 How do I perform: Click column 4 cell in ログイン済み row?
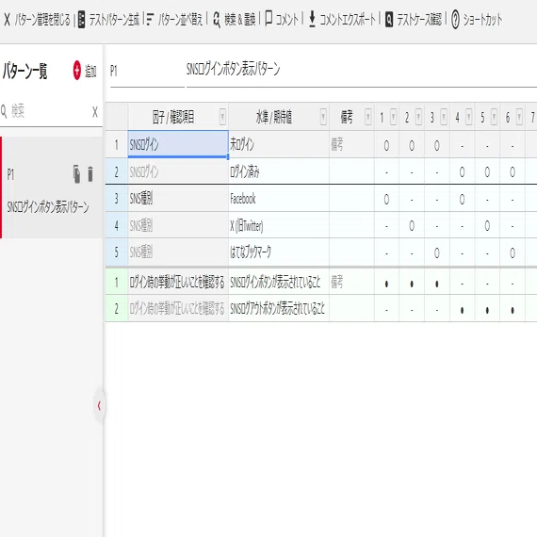click(x=462, y=171)
